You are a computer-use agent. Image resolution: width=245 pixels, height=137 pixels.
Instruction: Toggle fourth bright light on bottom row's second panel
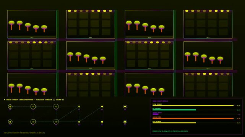87,74
